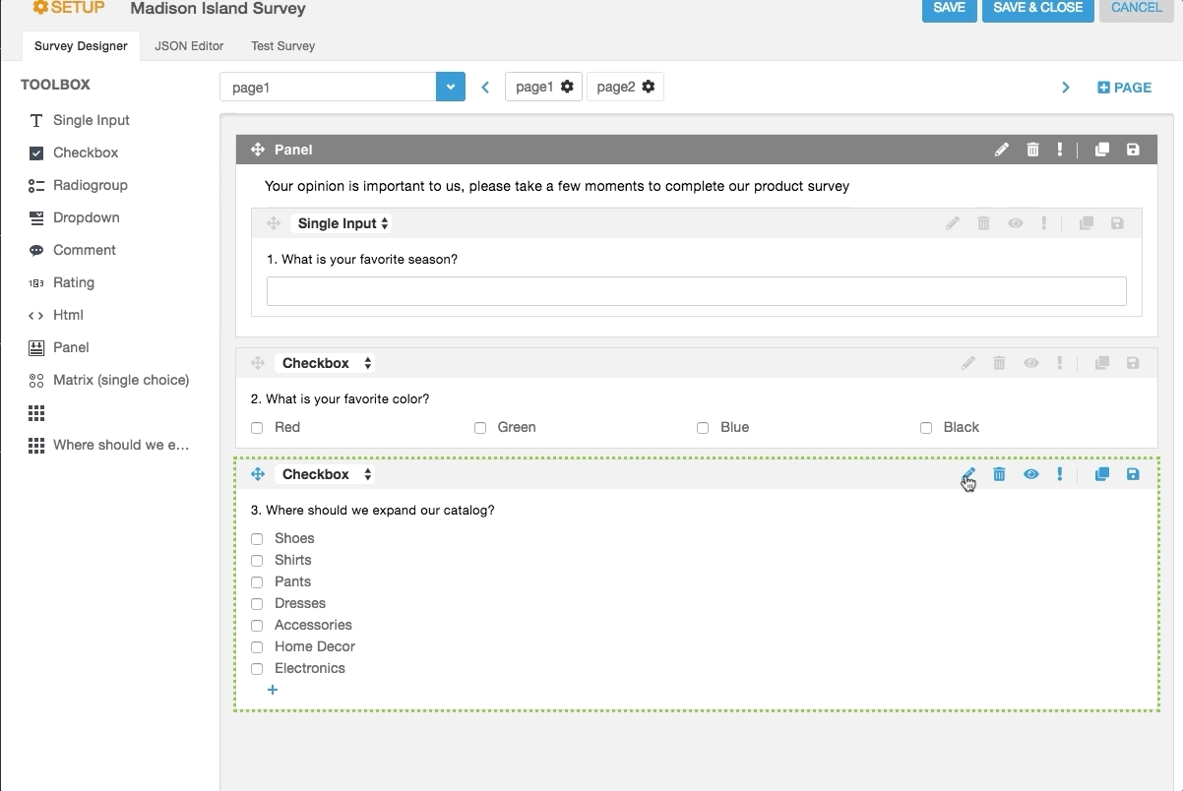Select custom 'Where should we e...' toolbox item

(x=121, y=445)
